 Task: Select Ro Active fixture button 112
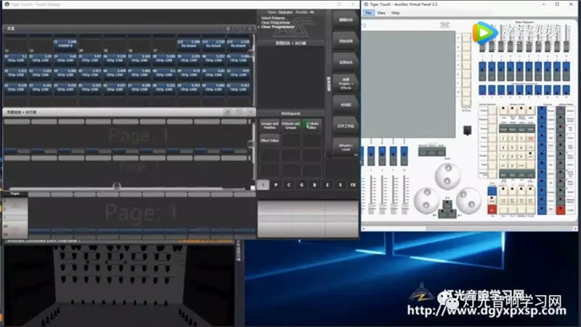tap(189, 44)
